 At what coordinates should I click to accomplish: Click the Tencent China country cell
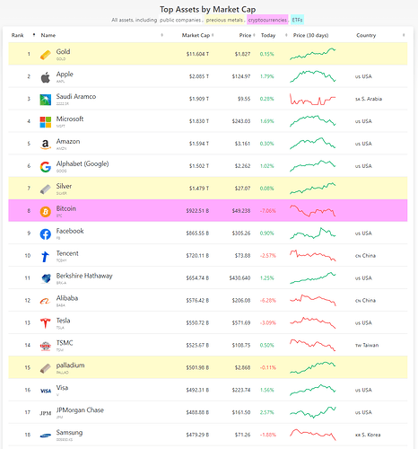pos(365,256)
